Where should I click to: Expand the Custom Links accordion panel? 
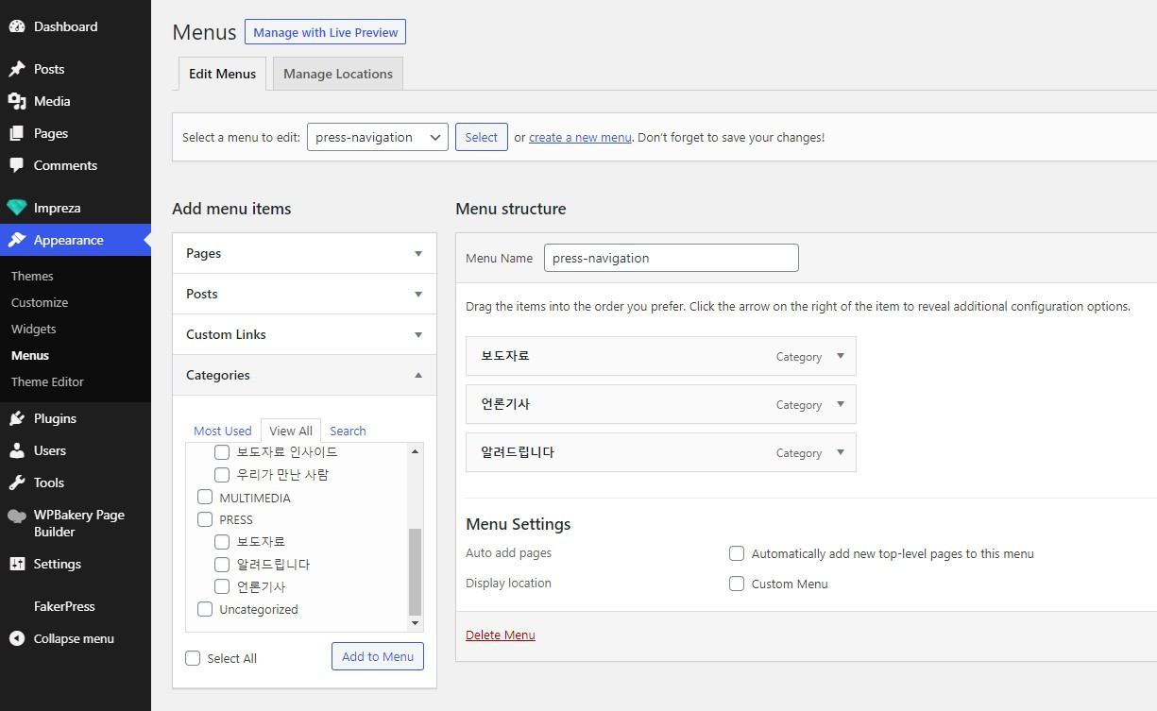click(304, 334)
